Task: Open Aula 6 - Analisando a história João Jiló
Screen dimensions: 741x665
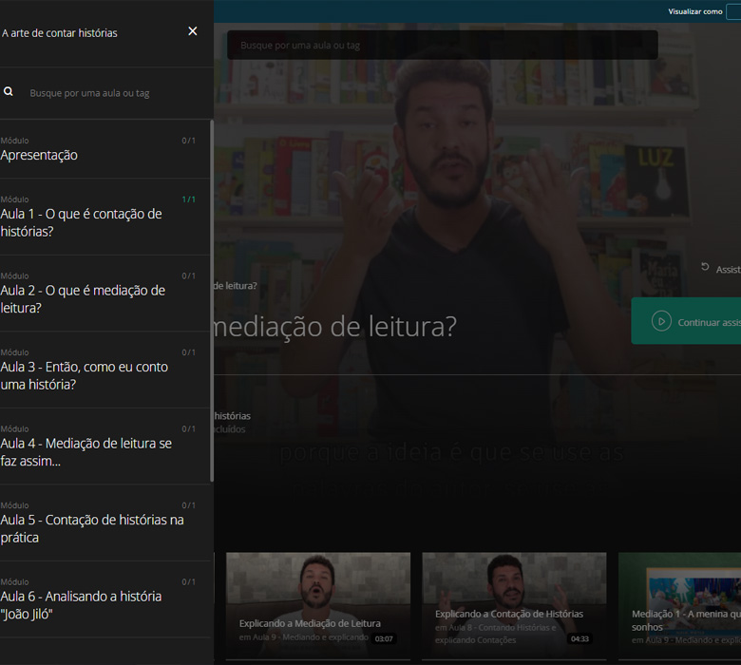Action: pos(82,605)
